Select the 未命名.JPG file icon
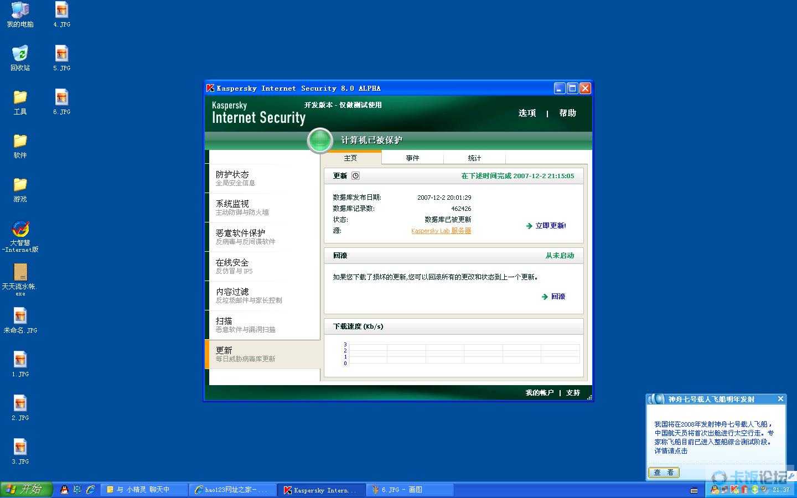Image resolution: width=797 pixels, height=498 pixels. coord(20,321)
